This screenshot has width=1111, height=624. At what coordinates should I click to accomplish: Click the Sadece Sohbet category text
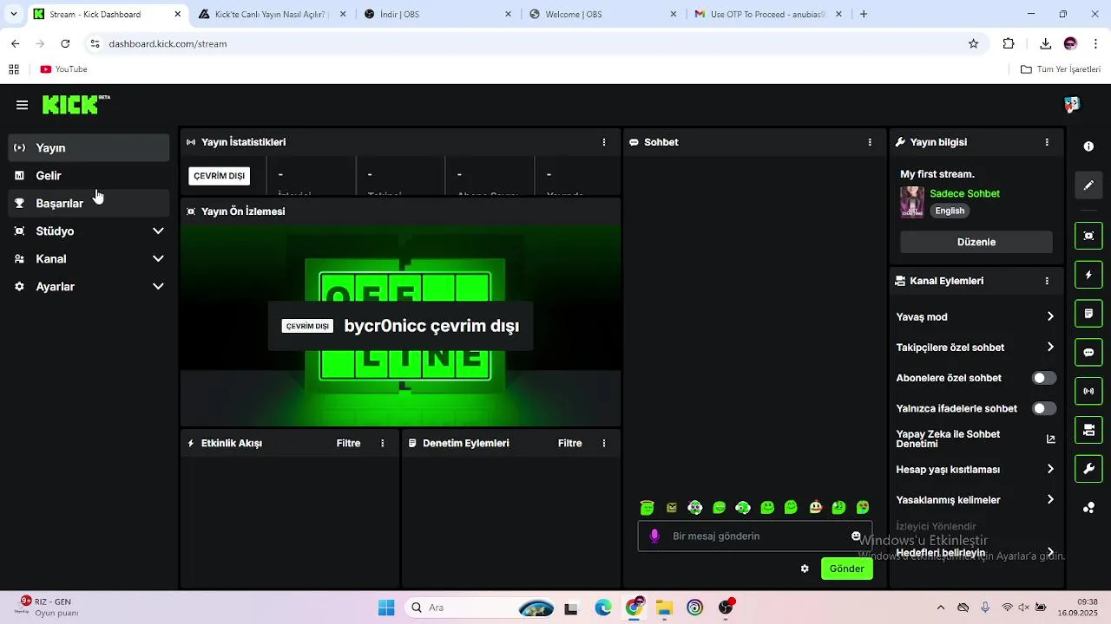(x=964, y=193)
